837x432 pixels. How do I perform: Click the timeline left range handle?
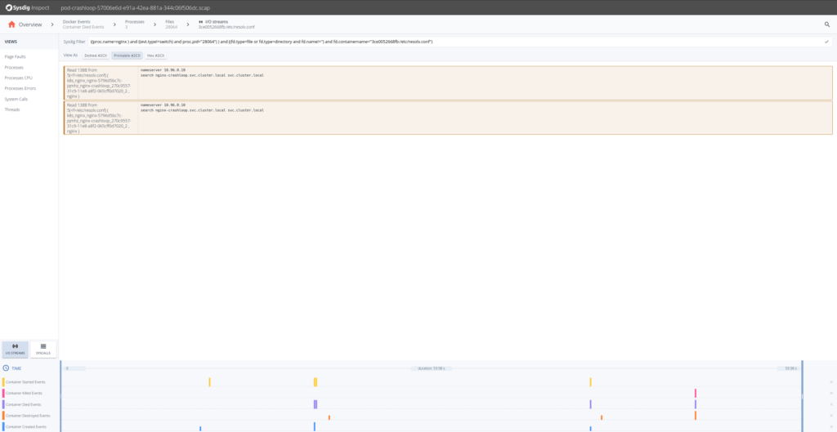click(60, 396)
